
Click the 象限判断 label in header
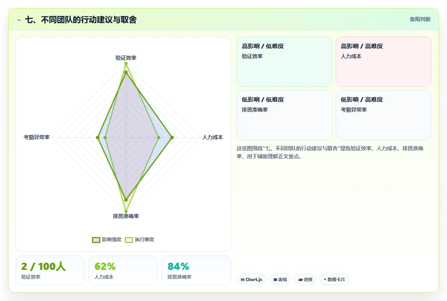click(x=420, y=20)
